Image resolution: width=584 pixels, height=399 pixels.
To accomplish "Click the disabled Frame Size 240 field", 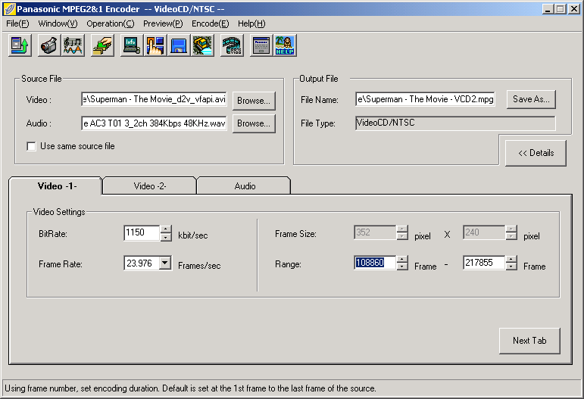I will [484, 232].
